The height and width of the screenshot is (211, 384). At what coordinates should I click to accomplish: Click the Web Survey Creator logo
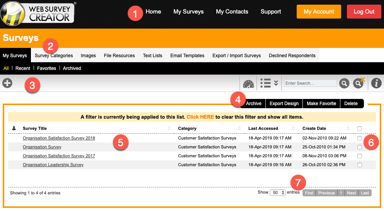37,12
